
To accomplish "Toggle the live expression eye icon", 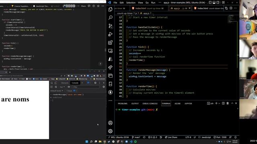I will click(x=69, y=87).
